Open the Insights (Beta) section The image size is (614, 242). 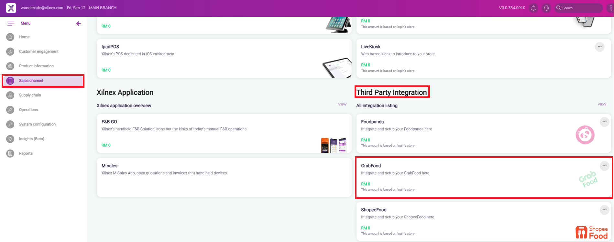[x=31, y=139]
